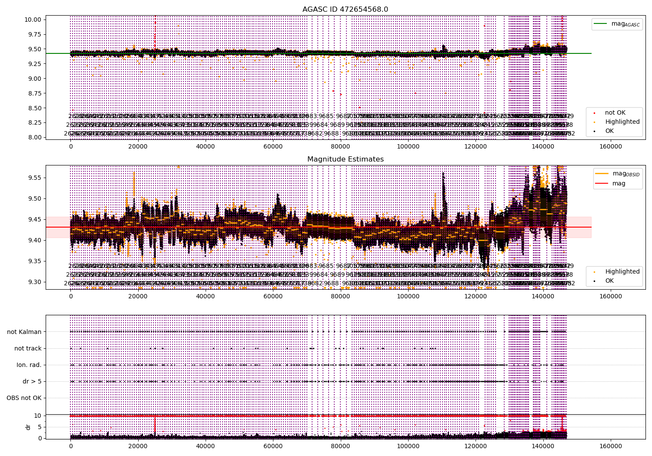Click the orange line sample in middle legend
This screenshot has height=456, width=652.
(602, 174)
